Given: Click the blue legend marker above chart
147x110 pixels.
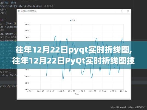Looking at the screenshot, I should (70, 20).
